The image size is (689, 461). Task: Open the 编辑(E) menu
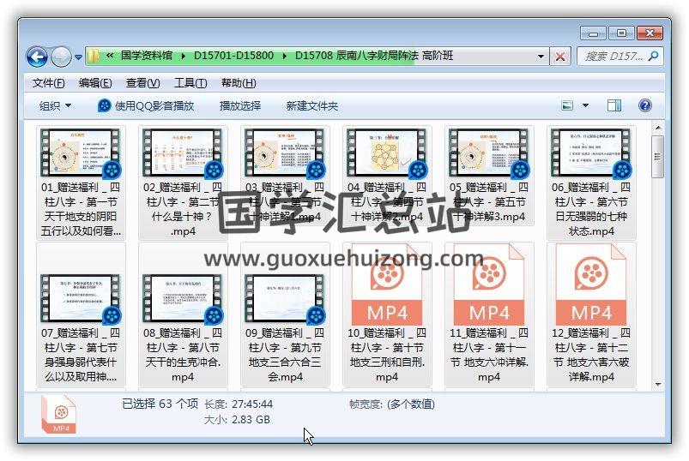point(95,83)
